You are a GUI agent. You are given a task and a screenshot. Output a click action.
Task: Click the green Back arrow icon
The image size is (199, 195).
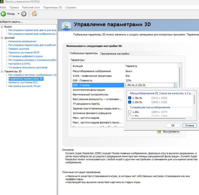[3, 14]
